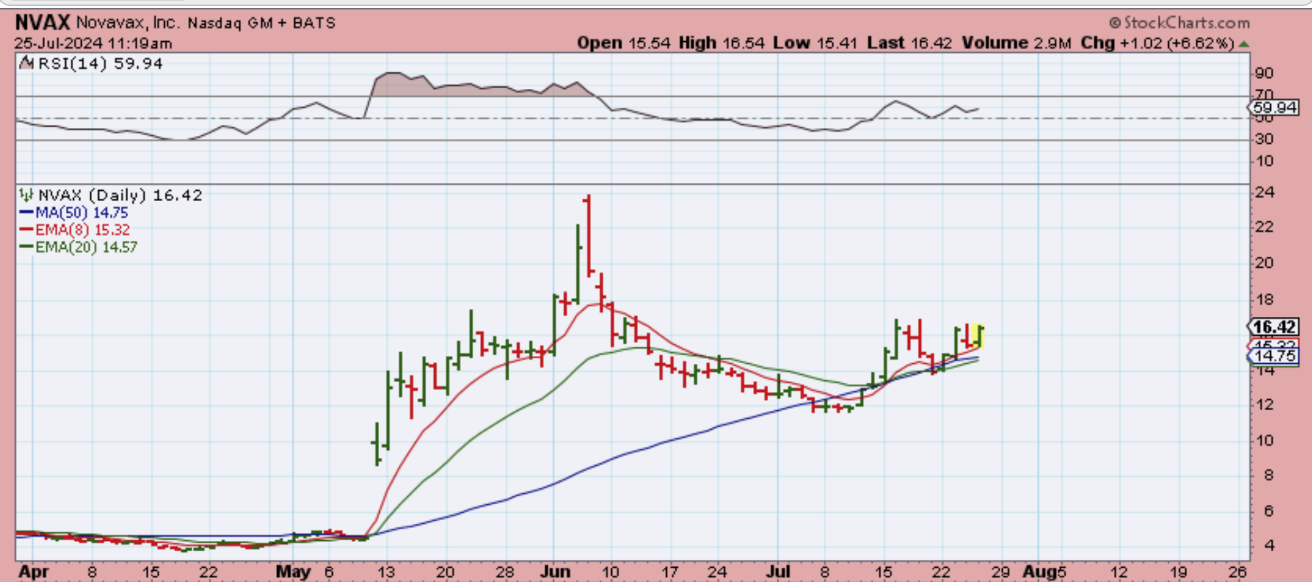This screenshot has width=1312, height=582.
Task: Click the 30 level on the RSI axis
Action: [1264, 139]
